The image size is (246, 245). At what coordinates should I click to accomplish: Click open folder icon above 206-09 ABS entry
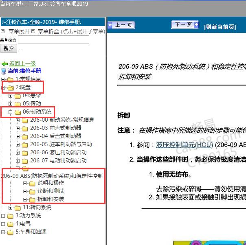tap(25, 168)
